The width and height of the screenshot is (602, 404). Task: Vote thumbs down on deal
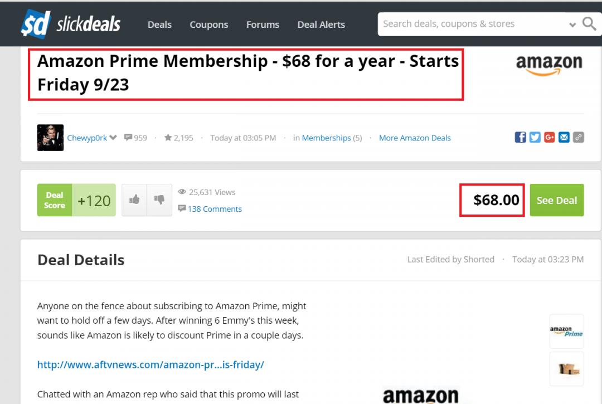159,199
